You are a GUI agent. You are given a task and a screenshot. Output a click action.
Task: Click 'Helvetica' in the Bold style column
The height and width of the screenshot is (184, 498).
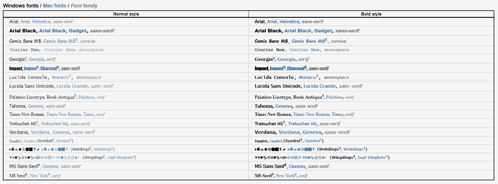289,22
